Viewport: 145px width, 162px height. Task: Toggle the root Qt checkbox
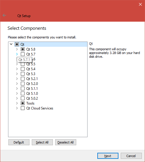pos(17,44)
